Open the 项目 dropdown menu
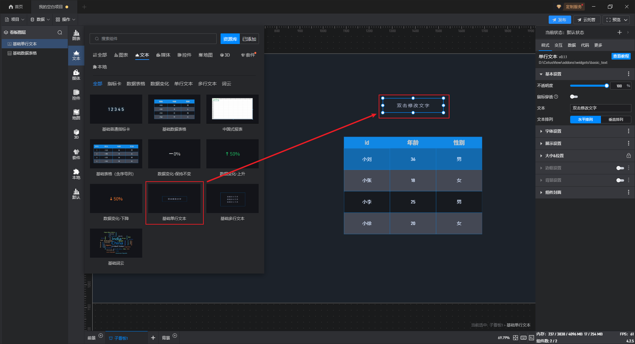Image resolution: width=635 pixels, height=344 pixels. point(15,20)
